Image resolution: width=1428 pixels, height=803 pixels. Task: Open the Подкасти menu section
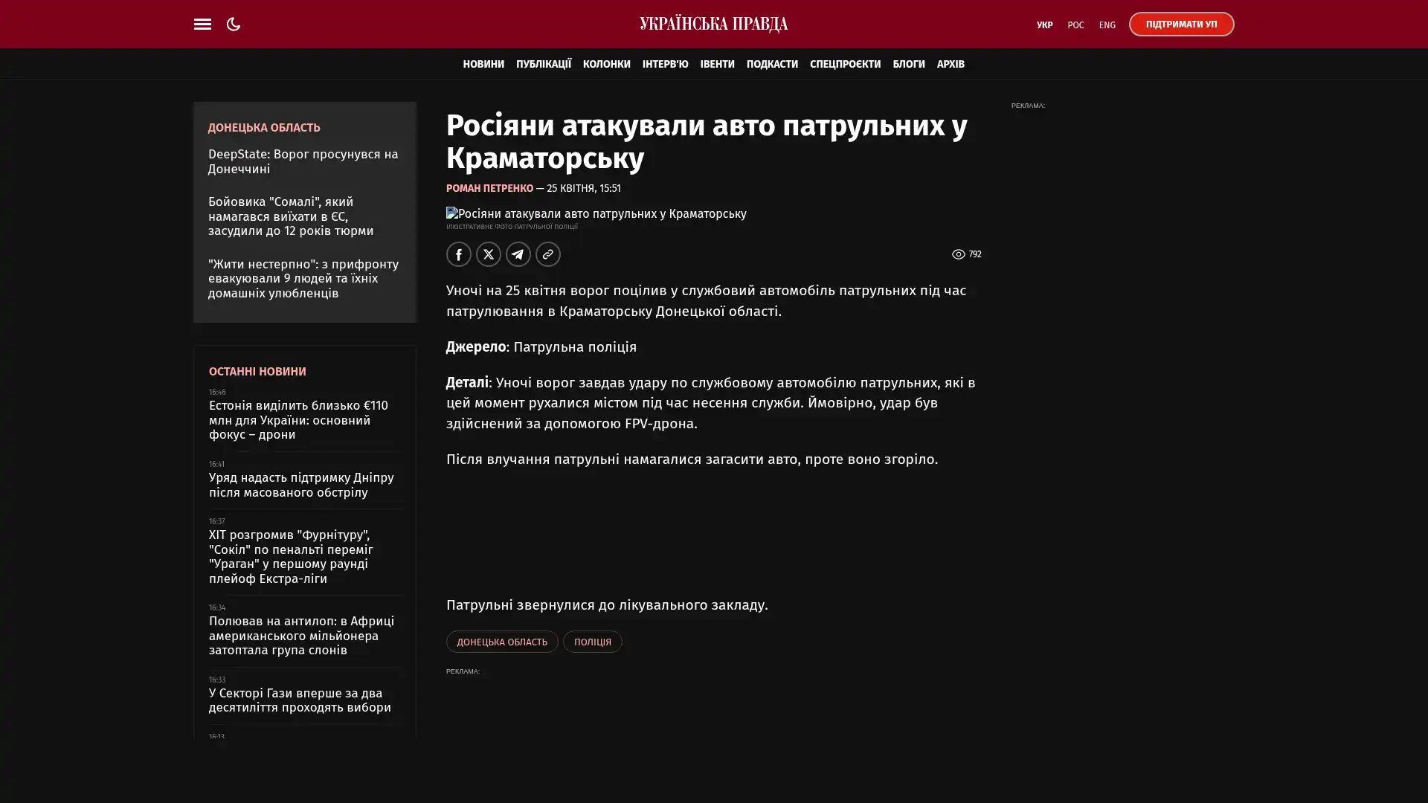tap(771, 64)
